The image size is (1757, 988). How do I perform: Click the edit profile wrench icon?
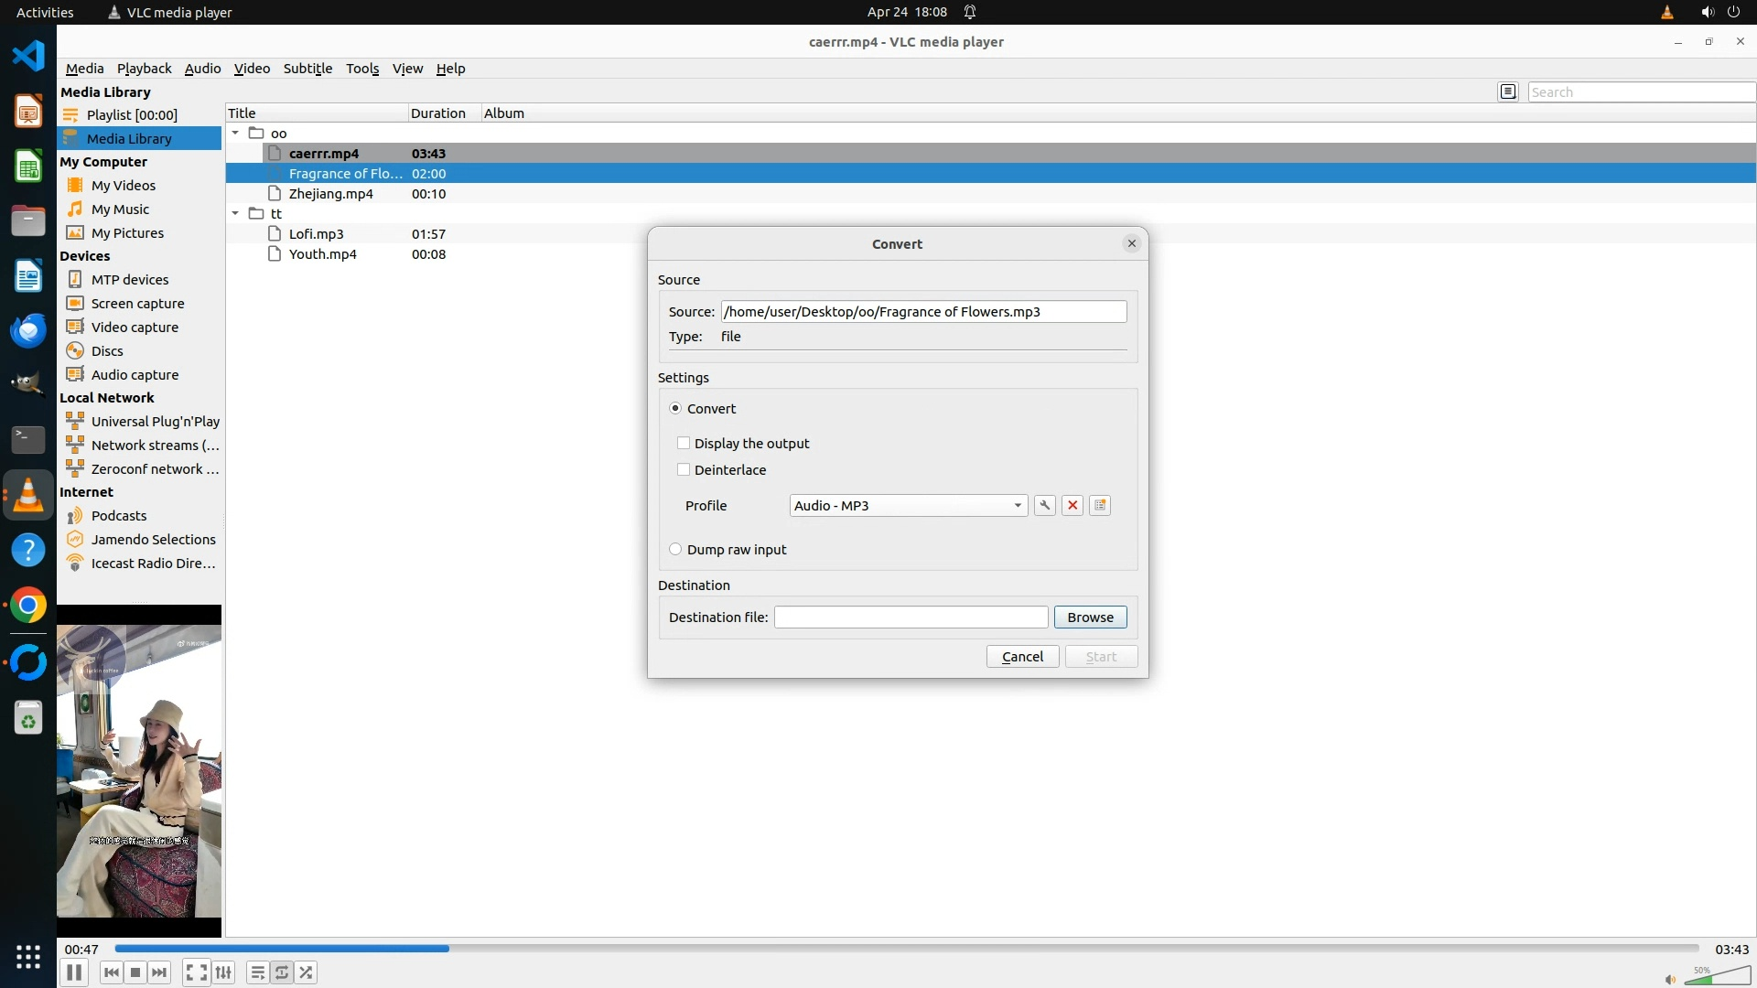tap(1044, 505)
